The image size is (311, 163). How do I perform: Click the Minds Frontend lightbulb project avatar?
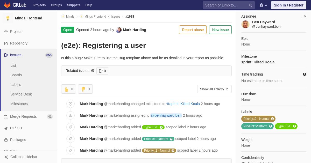pyautogui.click(x=8, y=18)
